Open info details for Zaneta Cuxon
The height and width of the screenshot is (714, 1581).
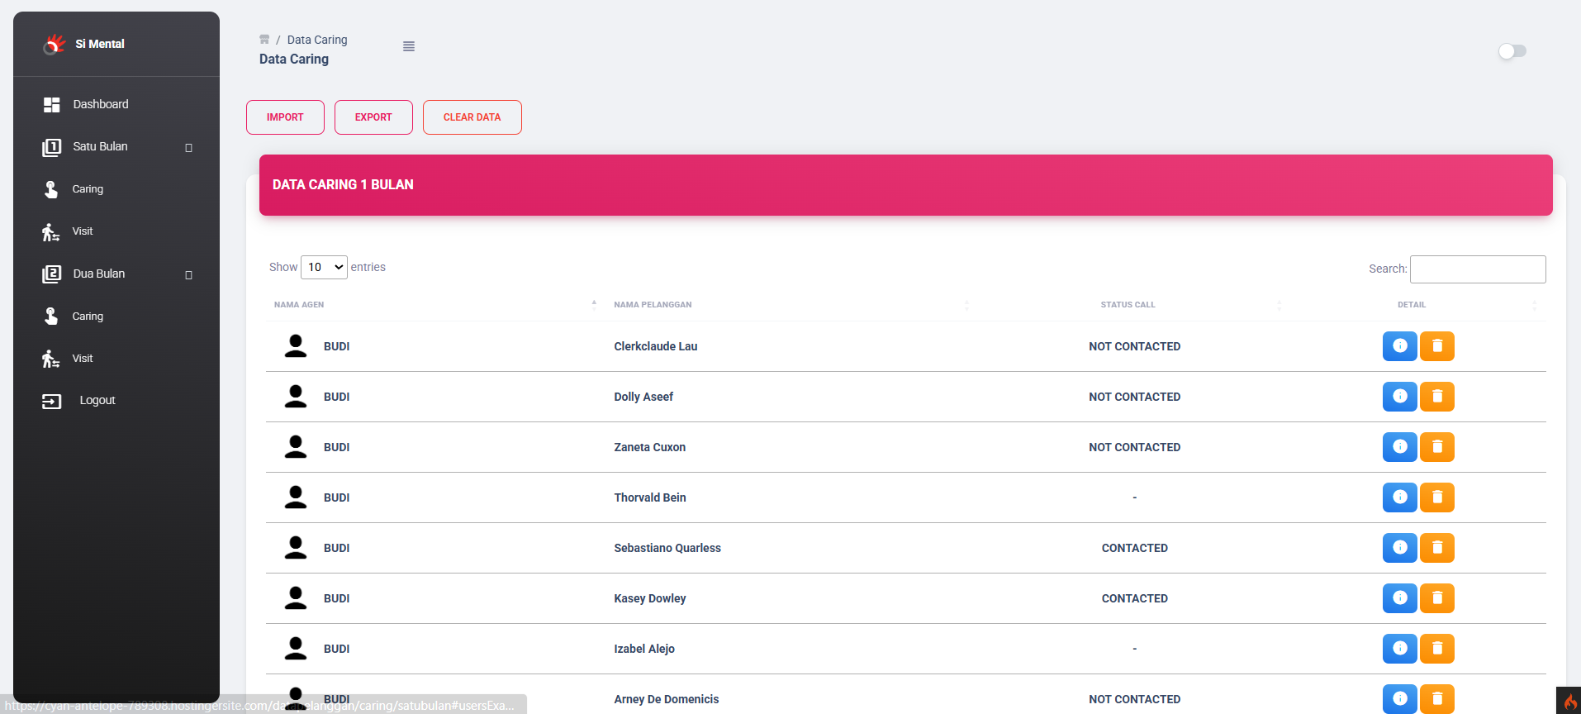tap(1399, 447)
